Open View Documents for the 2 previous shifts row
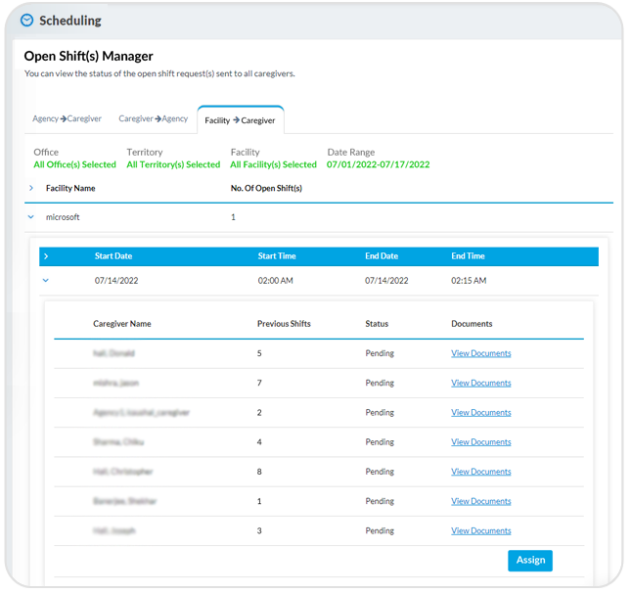 coord(481,413)
